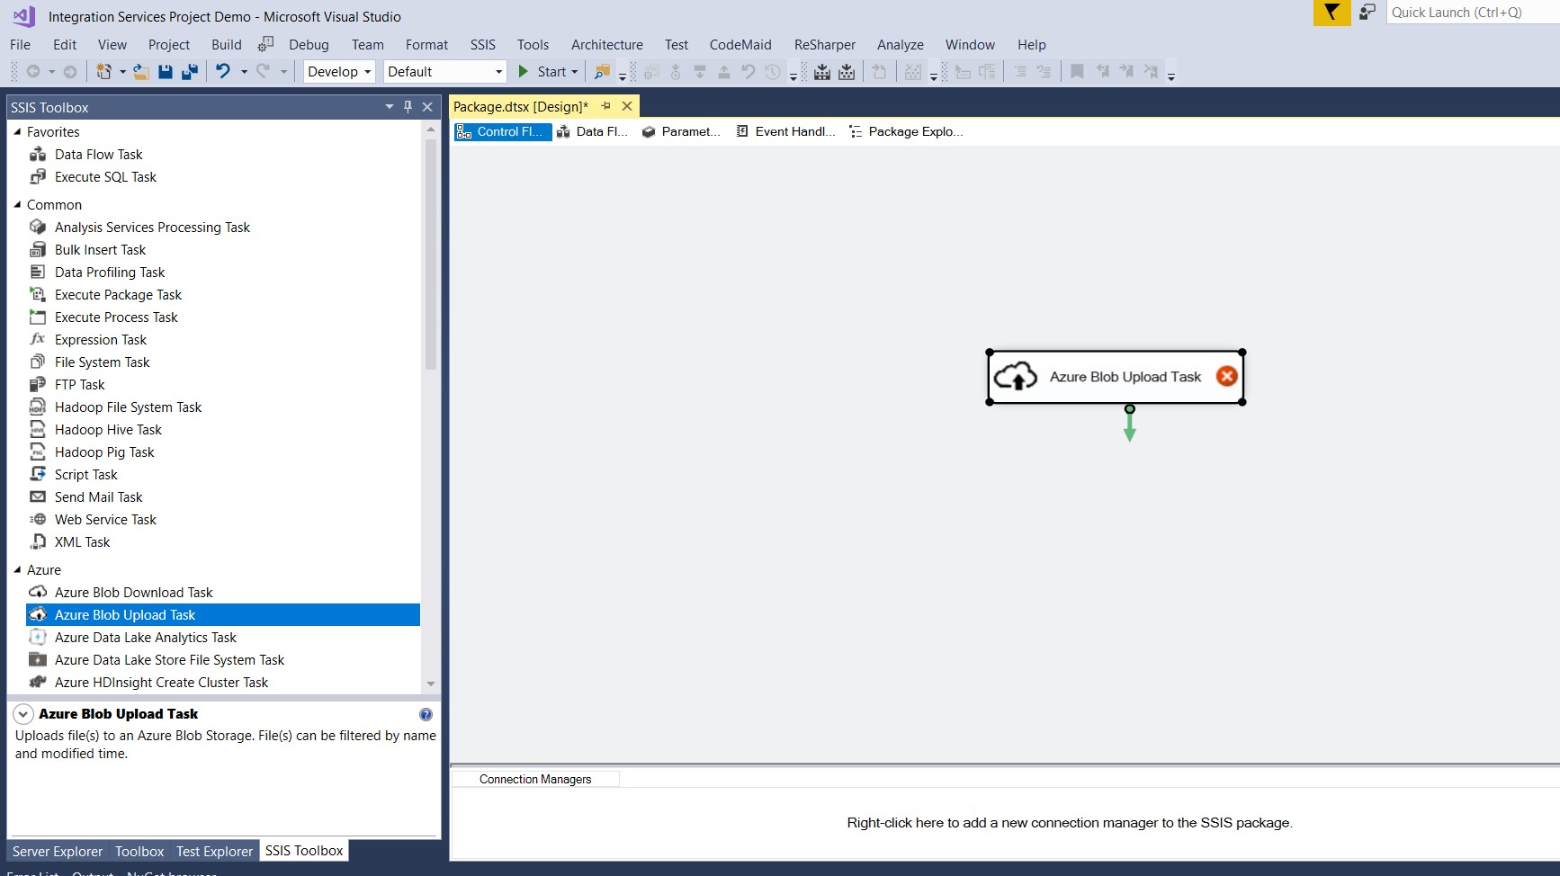Click the Expression Task fx icon
The width and height of the screenshot is (1560, 876).
point(38,340)
